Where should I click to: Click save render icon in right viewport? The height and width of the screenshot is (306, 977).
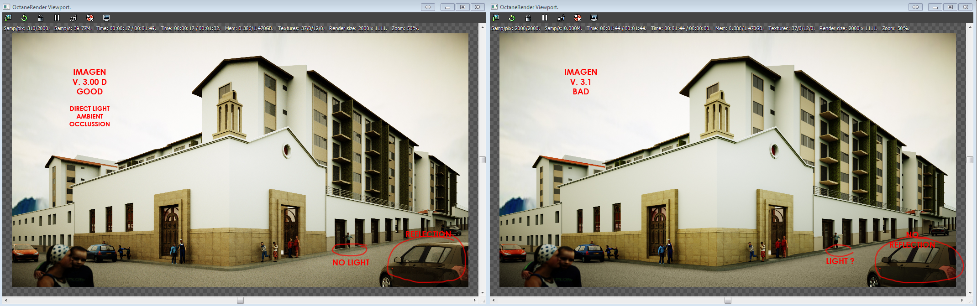pos(495,18)
